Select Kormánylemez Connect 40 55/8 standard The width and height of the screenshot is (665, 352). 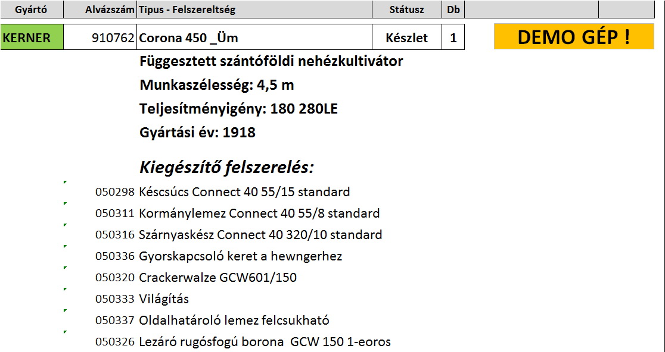pos(259,213)
